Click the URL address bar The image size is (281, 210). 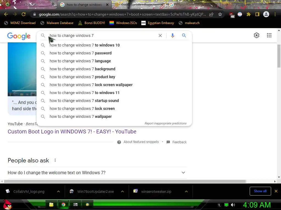coord(122,14)
